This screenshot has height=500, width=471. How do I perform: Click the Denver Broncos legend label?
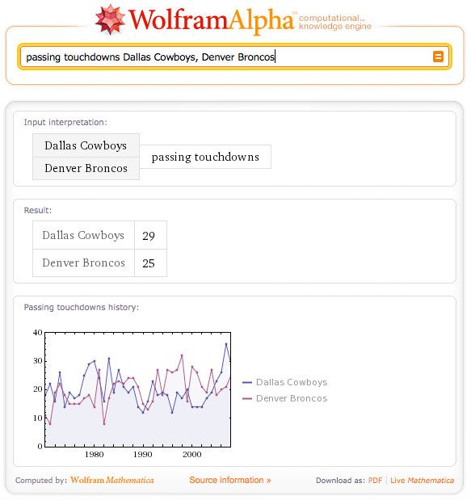(x=292, y=398)
